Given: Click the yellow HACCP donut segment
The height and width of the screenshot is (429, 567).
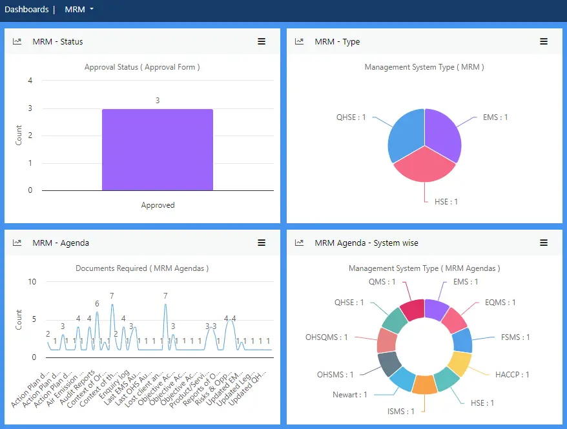Looking at the screenshot, I should point(460,364).
